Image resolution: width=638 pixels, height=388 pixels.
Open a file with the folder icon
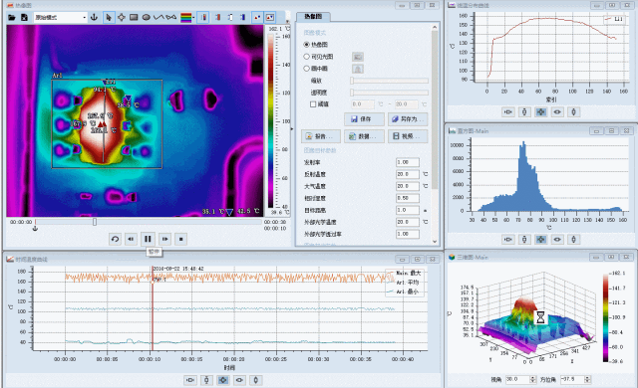[11, 18]
